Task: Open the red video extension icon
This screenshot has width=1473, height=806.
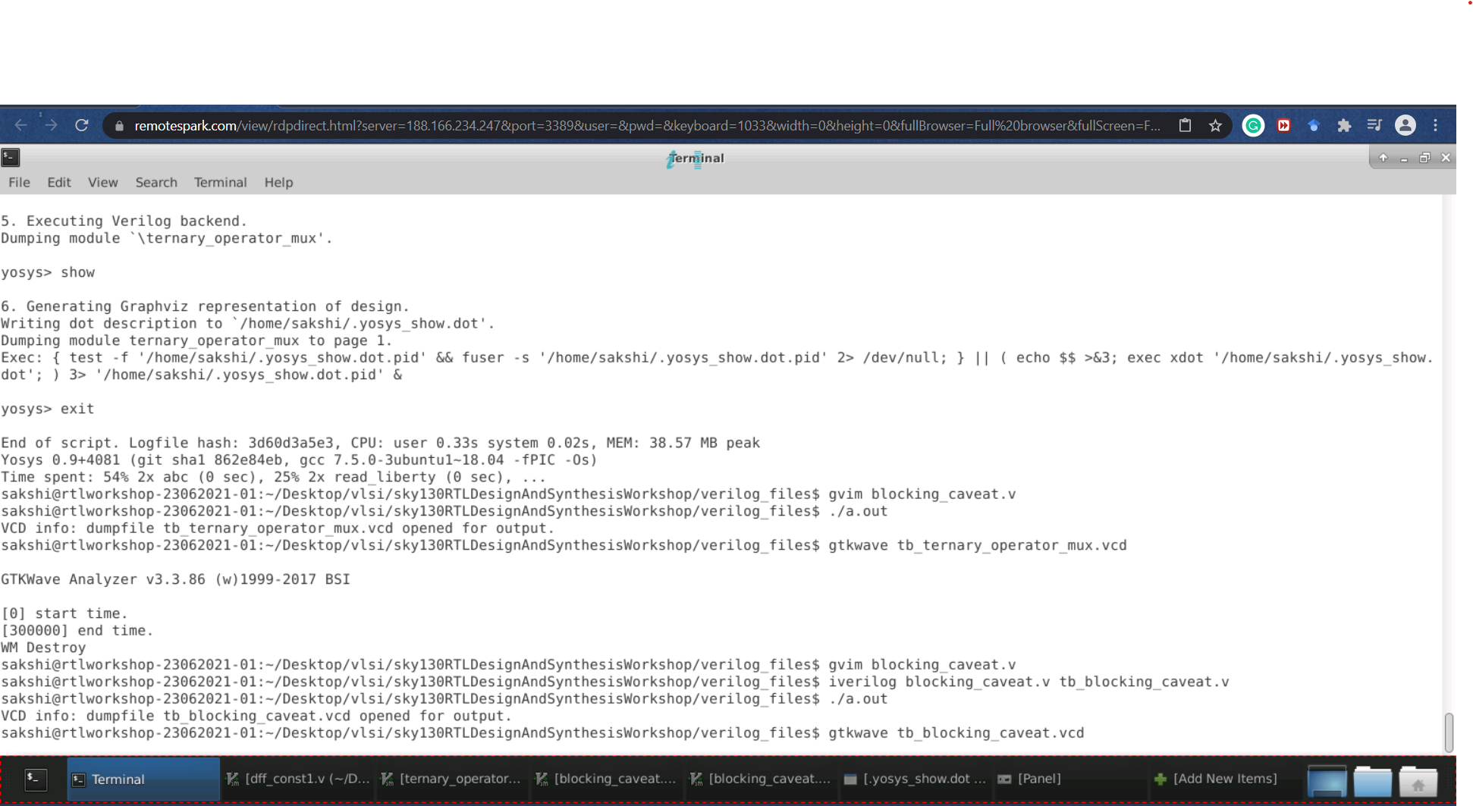Action: (1283, 125)
